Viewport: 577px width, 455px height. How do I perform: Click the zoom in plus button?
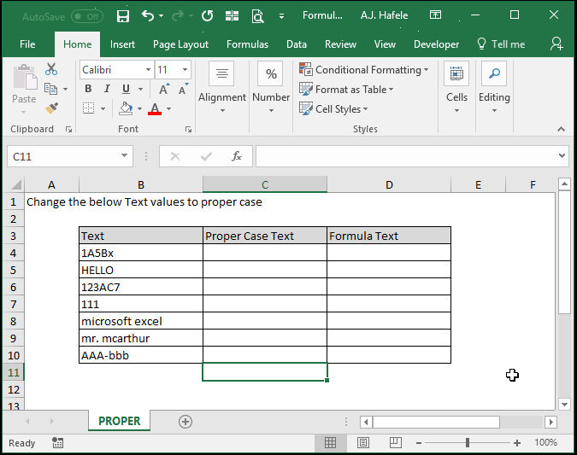(517, 443)
